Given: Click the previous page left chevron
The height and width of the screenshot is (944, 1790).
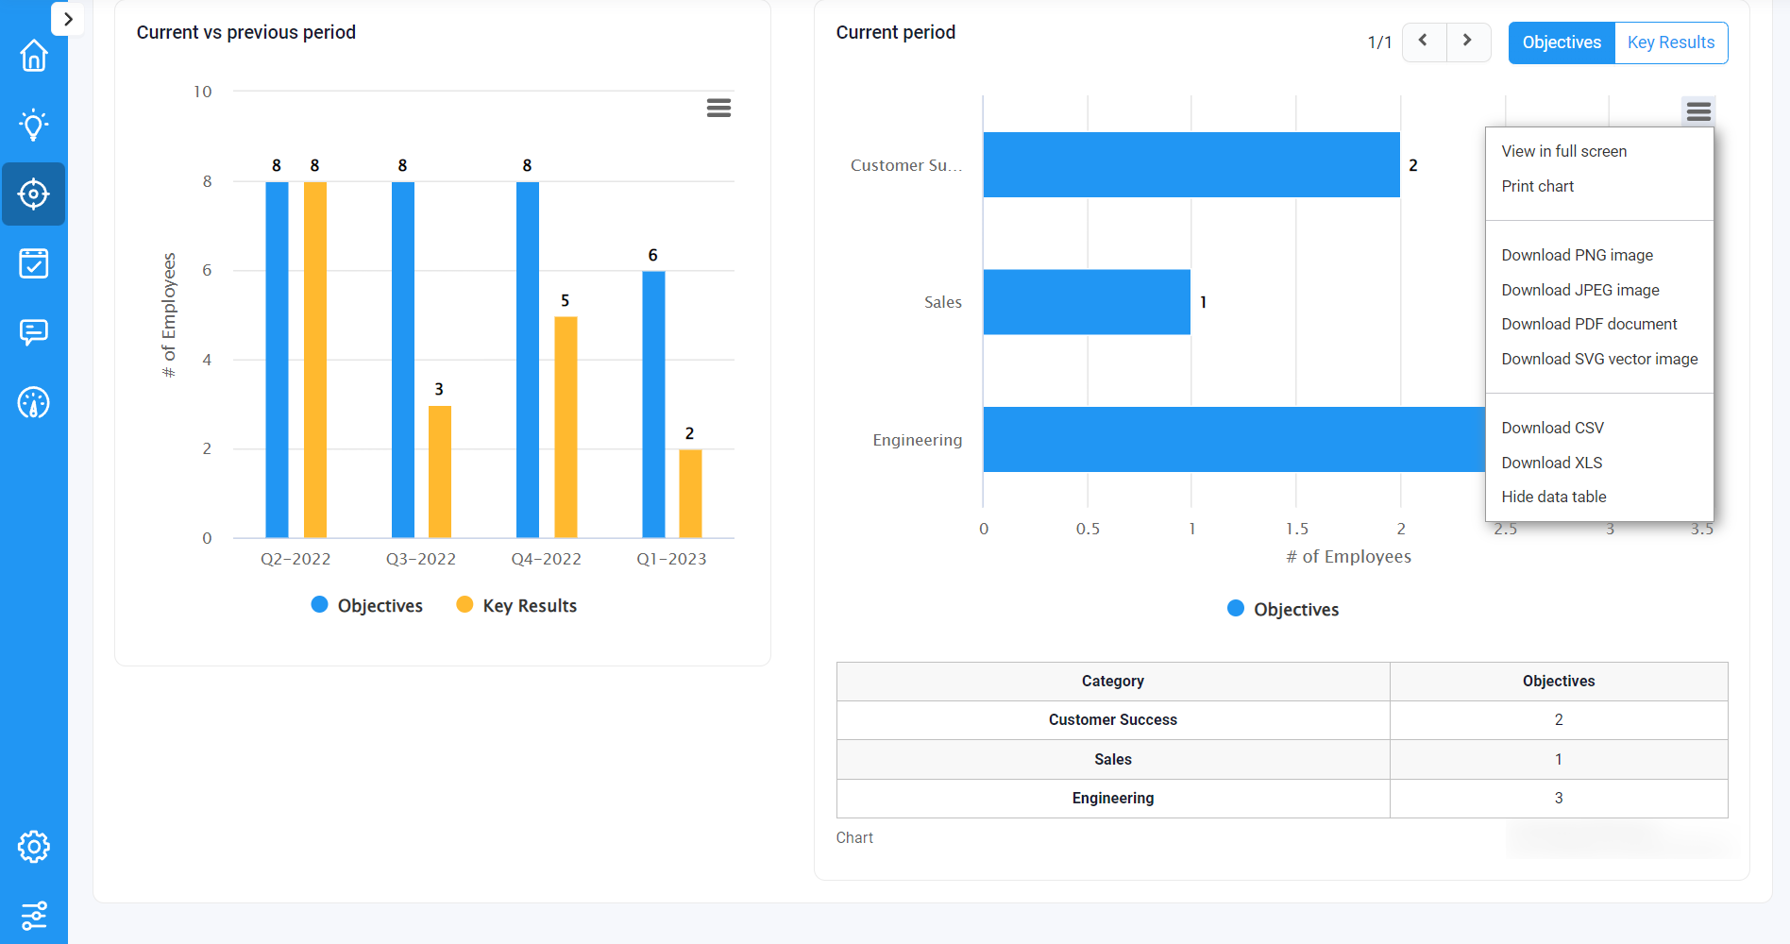Looking at the screenshot, I should point(1424,42).
